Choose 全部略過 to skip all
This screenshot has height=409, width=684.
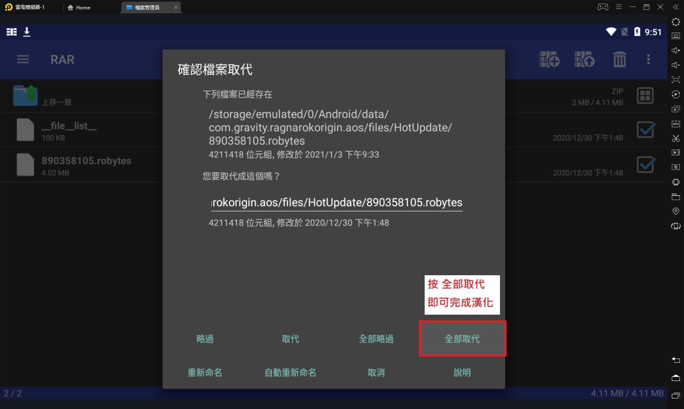(x=376, y=339)
